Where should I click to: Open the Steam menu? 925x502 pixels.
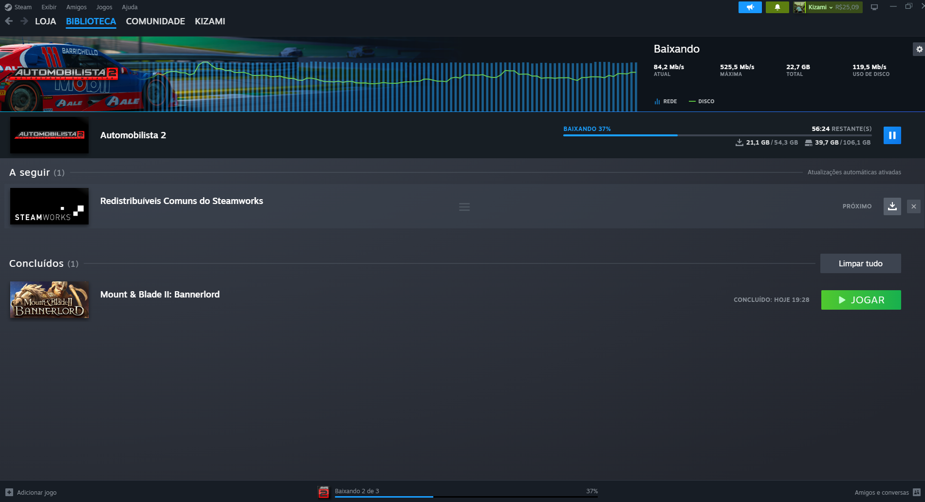(23, 7)
